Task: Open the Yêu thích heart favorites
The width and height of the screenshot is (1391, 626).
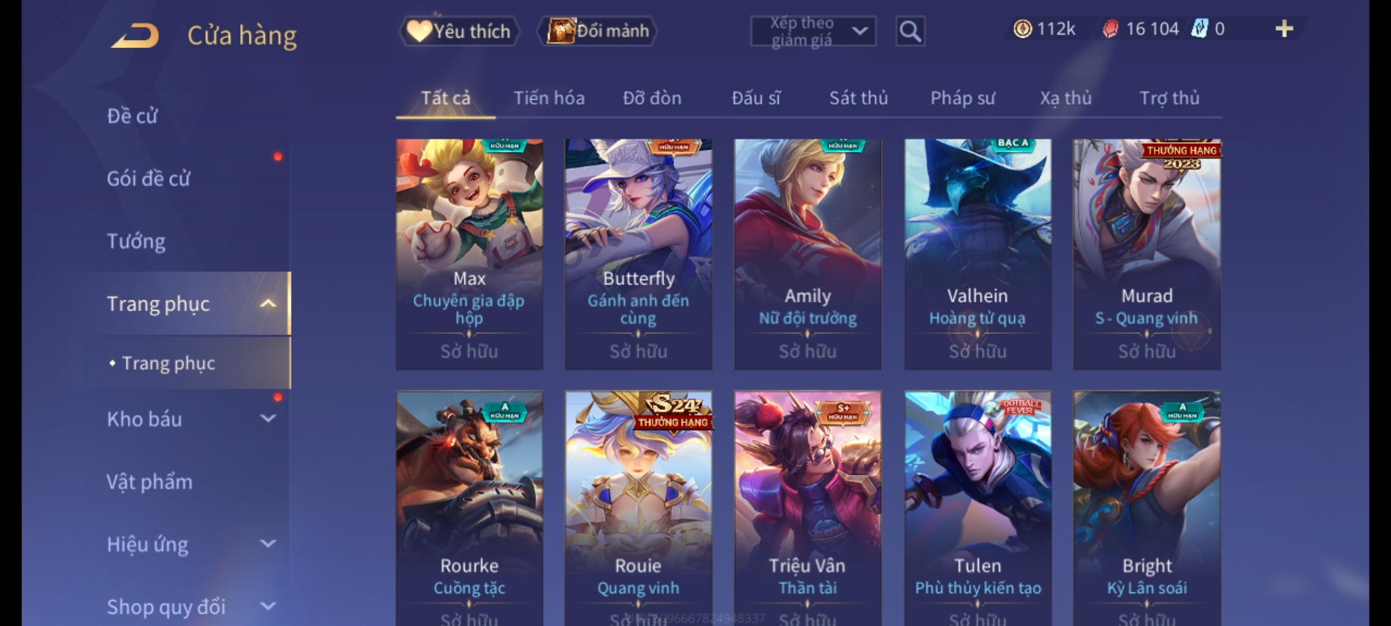Action: coord(460,31)
